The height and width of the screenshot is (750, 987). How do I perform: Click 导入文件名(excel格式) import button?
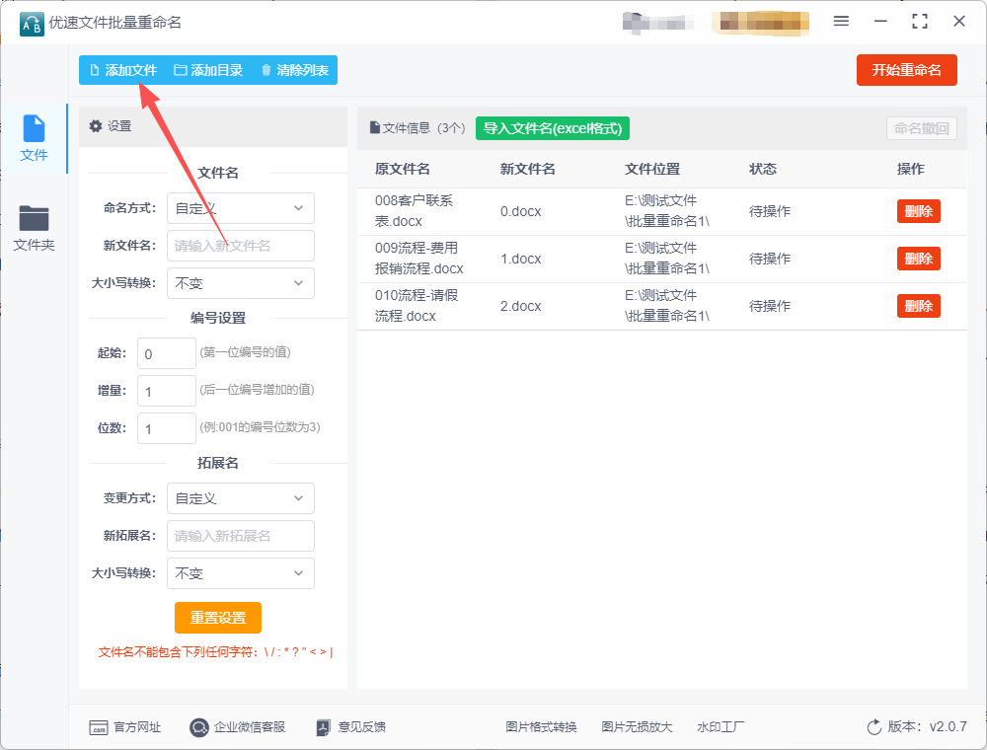pos(553,128)
